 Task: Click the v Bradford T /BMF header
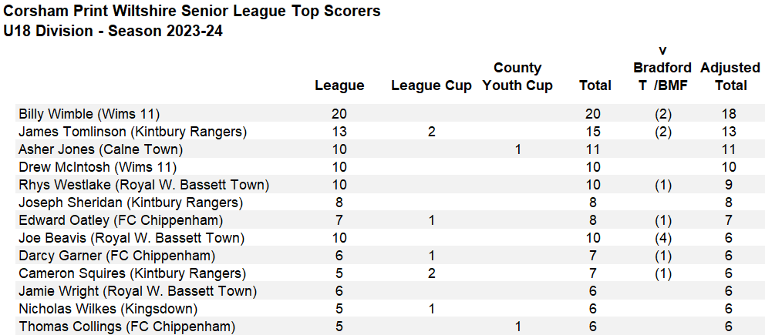[662, 68]
